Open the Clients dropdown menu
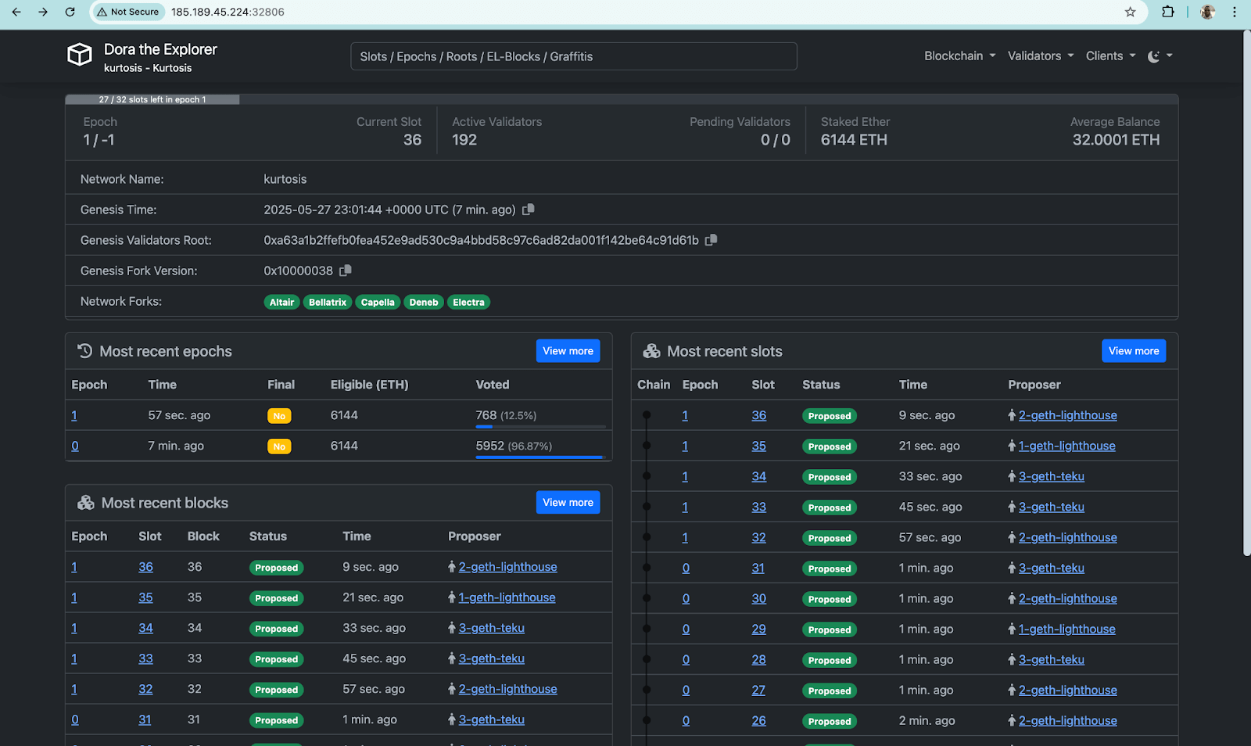The width and height of the screenshot is (1251, 746). pyautogui.click(x=1109, y=56)
